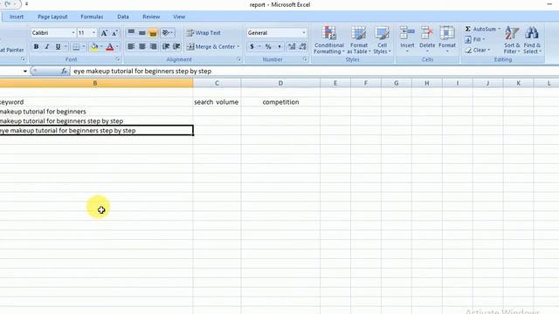Image resolution: width=559 pixels, height=314 pixels.
Task: Increase font size with Grow Font
Action: [x=104, y=33]
